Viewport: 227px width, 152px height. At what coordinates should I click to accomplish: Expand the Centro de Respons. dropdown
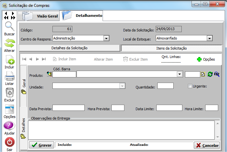(106, 38)
